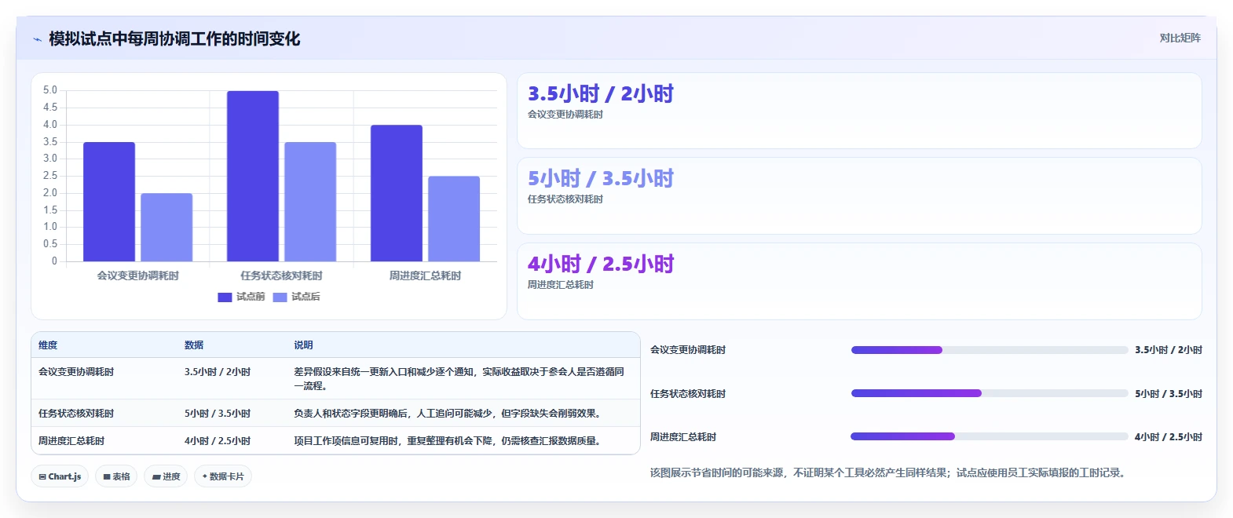1233x518 pixels.
Task: Select the 进度 tag
Action: click(166, 476)
